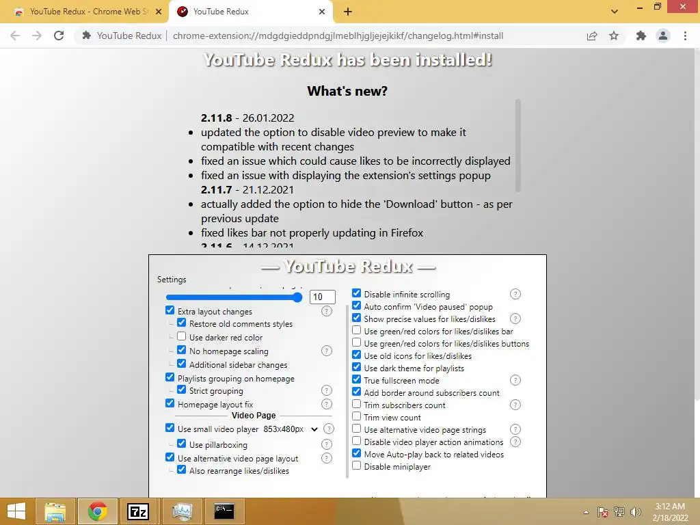700x525 pixels.
Task: Show help for Use pillarboxing
Action: tap(327, 444)
